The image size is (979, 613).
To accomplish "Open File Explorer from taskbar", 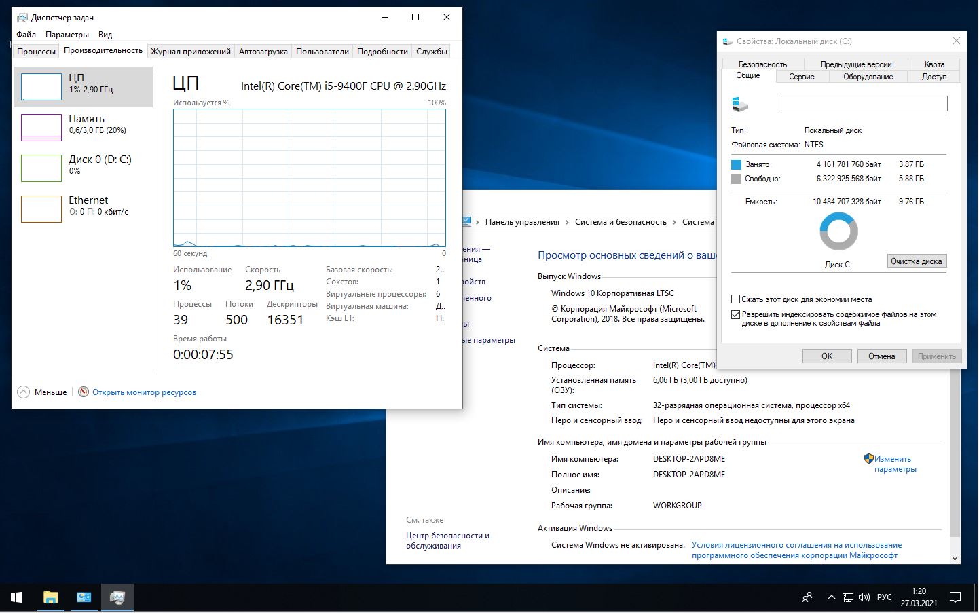I will tap(51, 597).
